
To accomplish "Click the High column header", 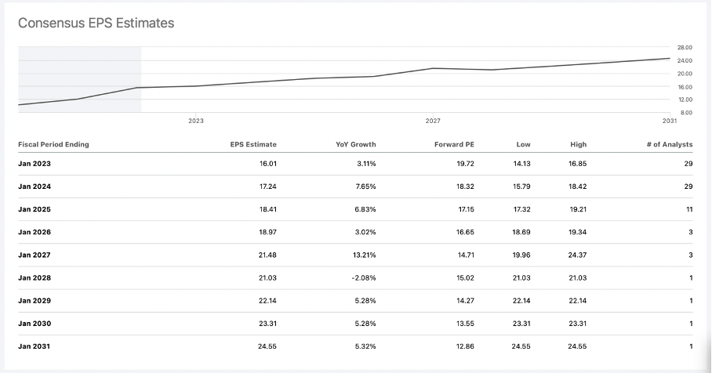I will 579,144.
